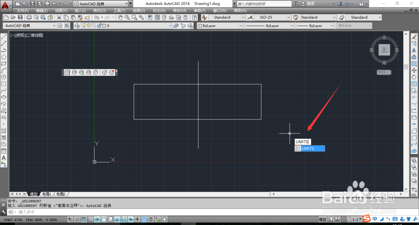419x225 pixels.
Task: Select the Line draw tool
Action: [x=4, y=37]
